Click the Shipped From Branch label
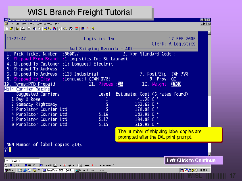This screenshot has height=181, width=242. pos(37,59)
